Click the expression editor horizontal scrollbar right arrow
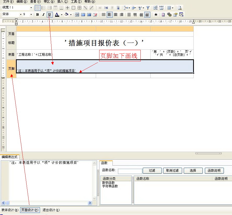 coord(90,203)
